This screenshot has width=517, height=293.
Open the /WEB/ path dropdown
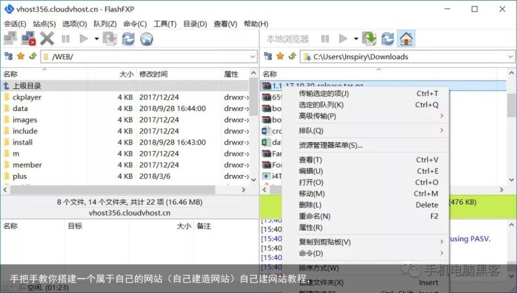[x=253, y=57]
